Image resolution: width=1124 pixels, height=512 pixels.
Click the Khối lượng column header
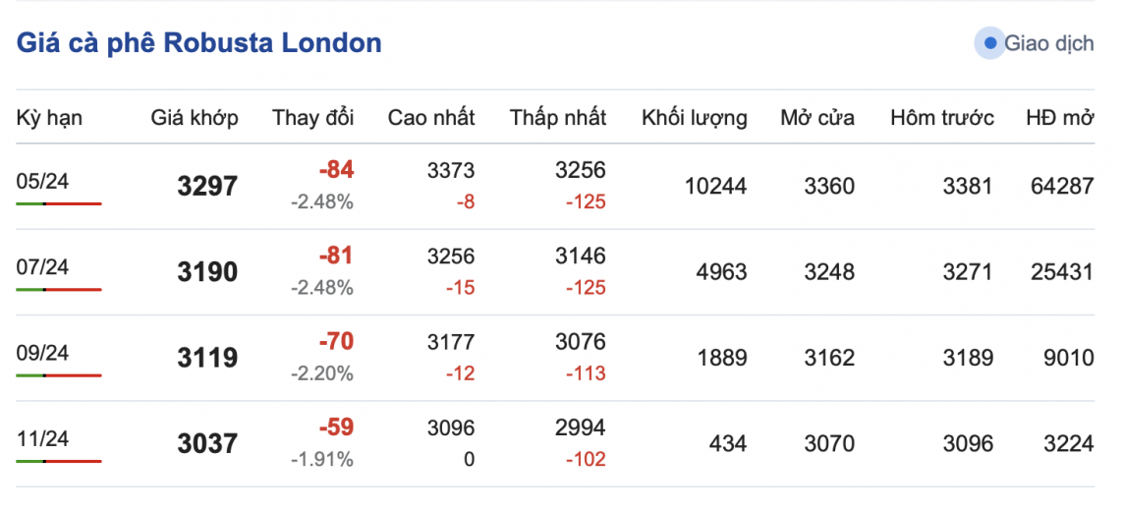[x=694, y=118]
